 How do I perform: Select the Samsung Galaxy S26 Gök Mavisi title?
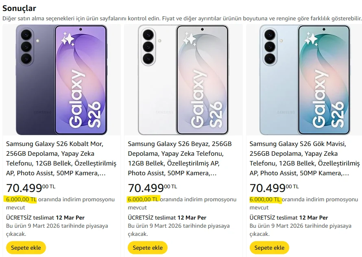tap(304, 159)
